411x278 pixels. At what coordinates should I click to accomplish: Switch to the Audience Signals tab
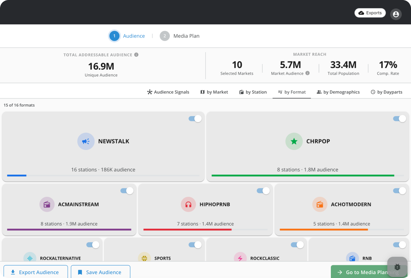168,92
